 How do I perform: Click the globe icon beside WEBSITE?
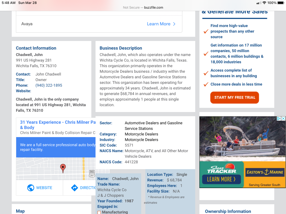(31, 188)
